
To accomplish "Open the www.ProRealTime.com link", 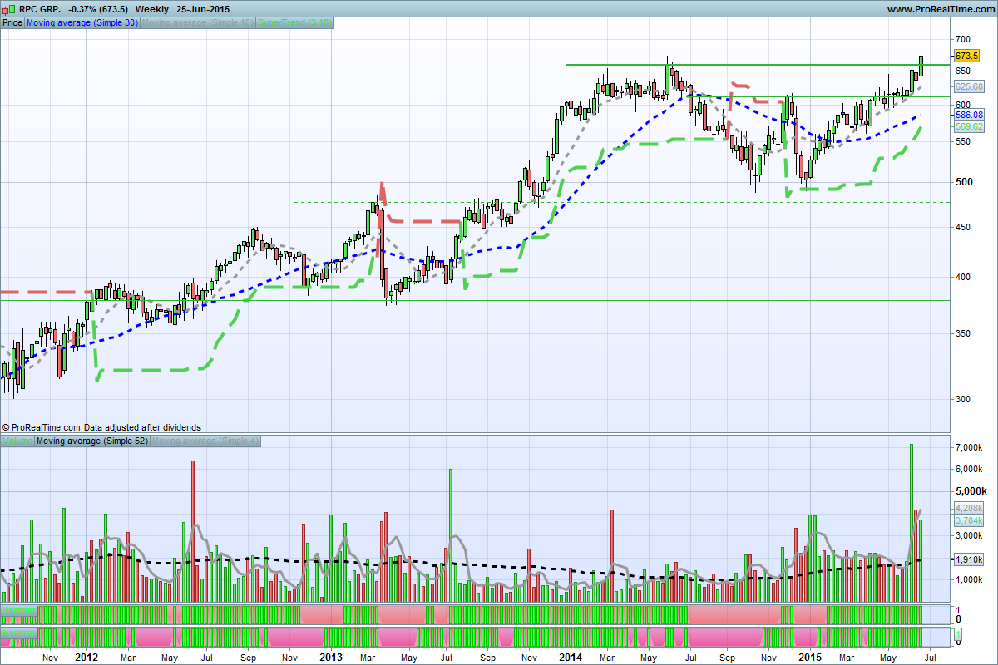I will coord(940,8).
